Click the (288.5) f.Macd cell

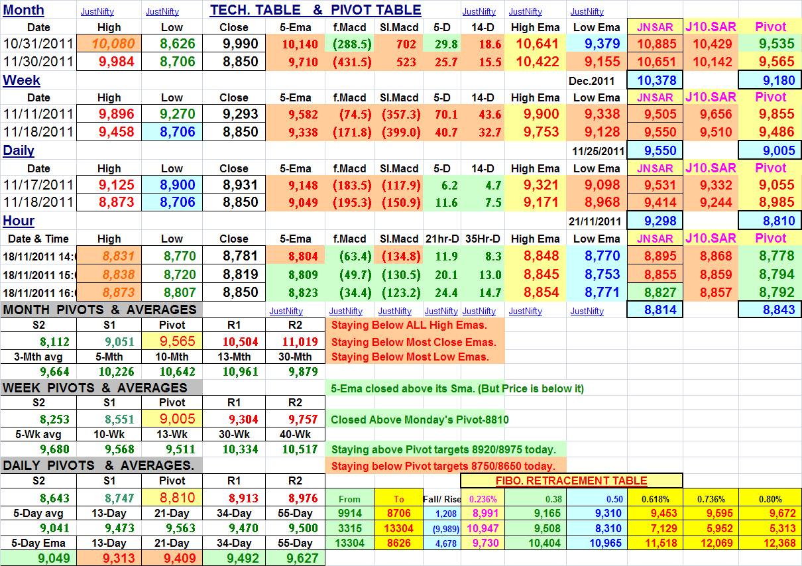pos(349,44)
